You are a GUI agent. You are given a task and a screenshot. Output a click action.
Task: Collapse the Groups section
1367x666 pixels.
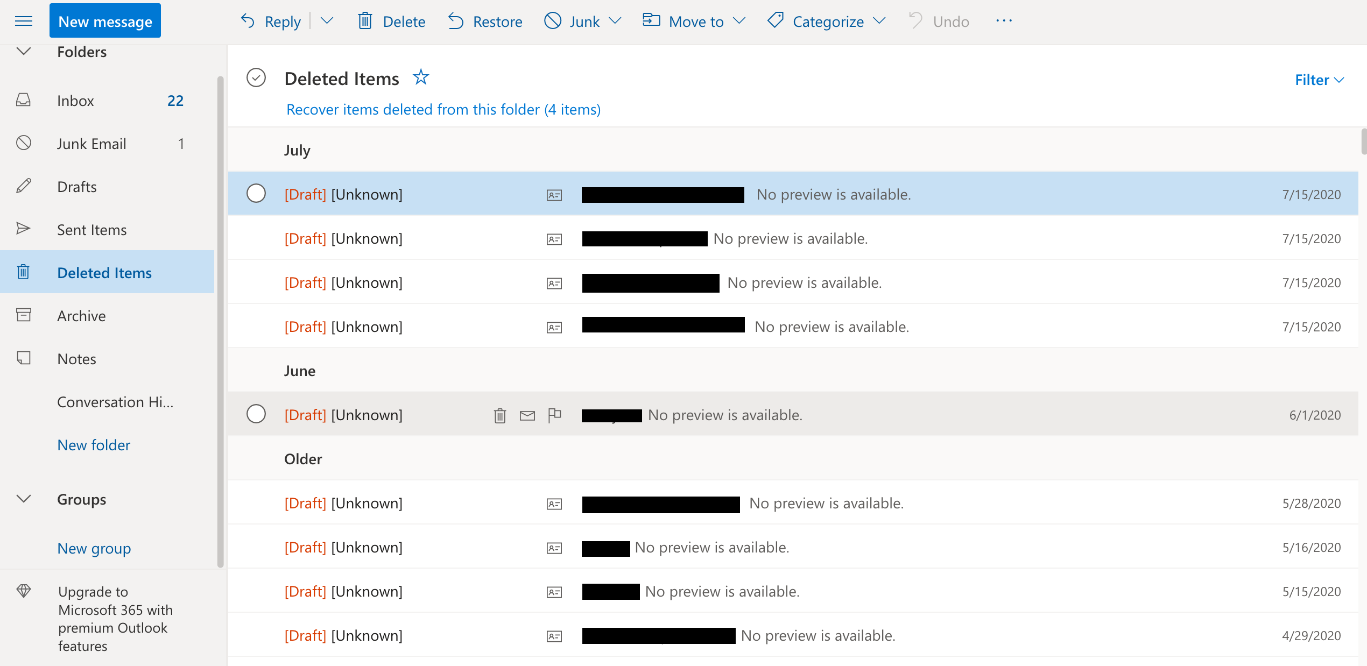click(24, 499)
